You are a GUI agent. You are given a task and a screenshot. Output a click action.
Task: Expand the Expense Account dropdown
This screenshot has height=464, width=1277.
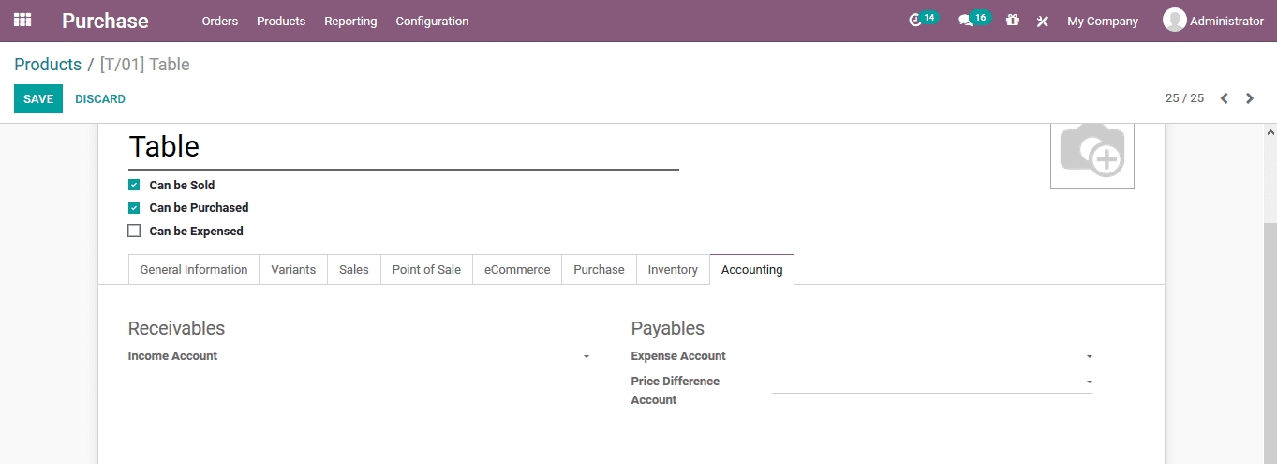tap(1089, 357)
